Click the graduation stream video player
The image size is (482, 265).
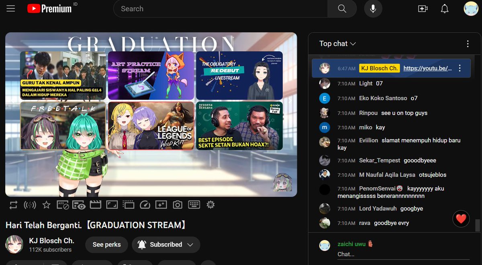point(151,114)
